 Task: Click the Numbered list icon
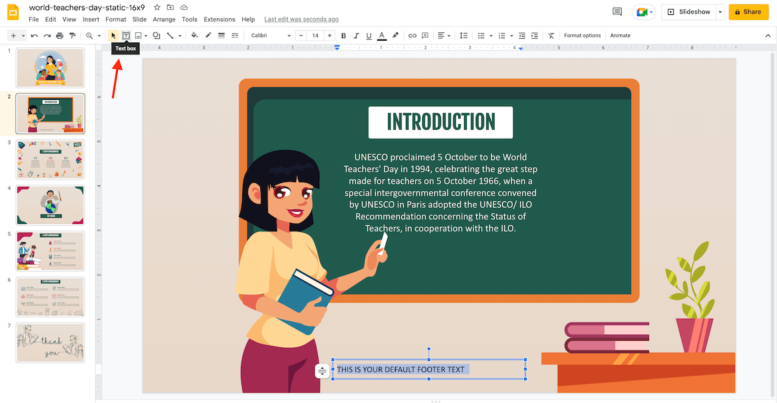[x=502, y=36]
